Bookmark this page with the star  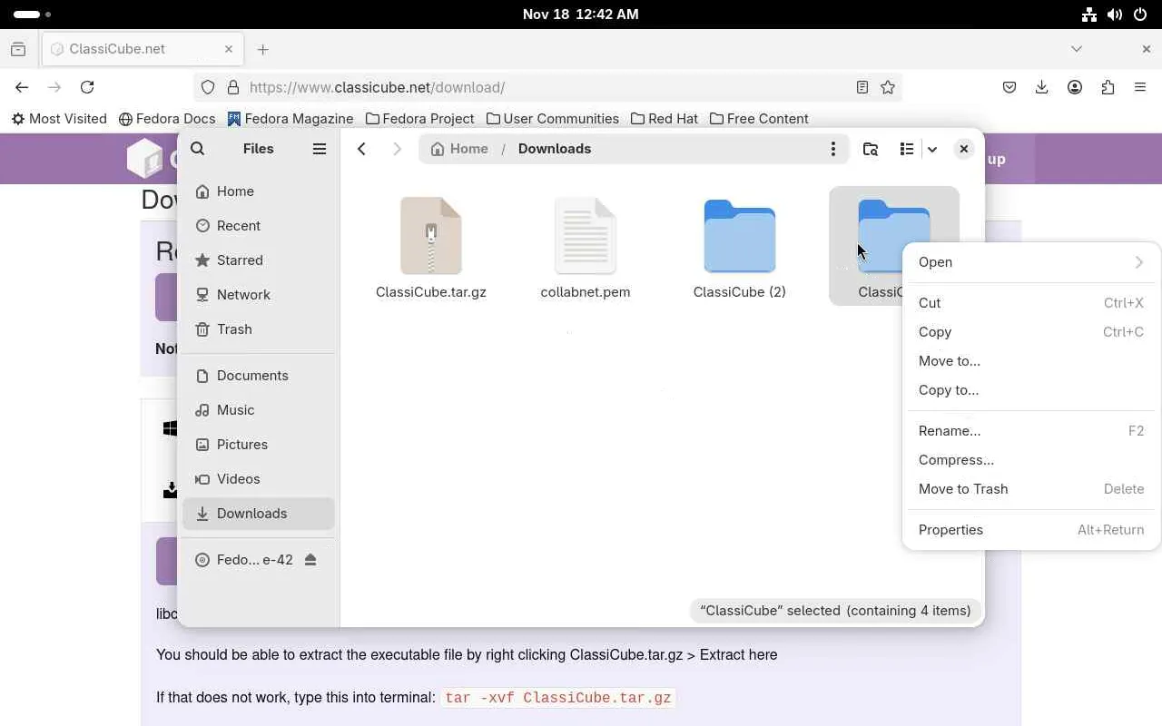[888, 87]
